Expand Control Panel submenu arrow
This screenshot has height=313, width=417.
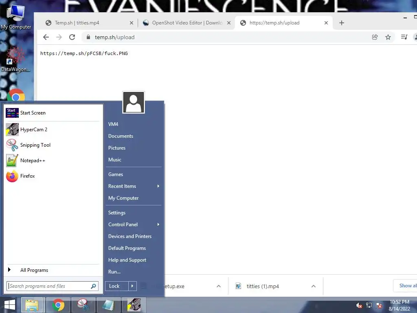click(x=158, y=225)
